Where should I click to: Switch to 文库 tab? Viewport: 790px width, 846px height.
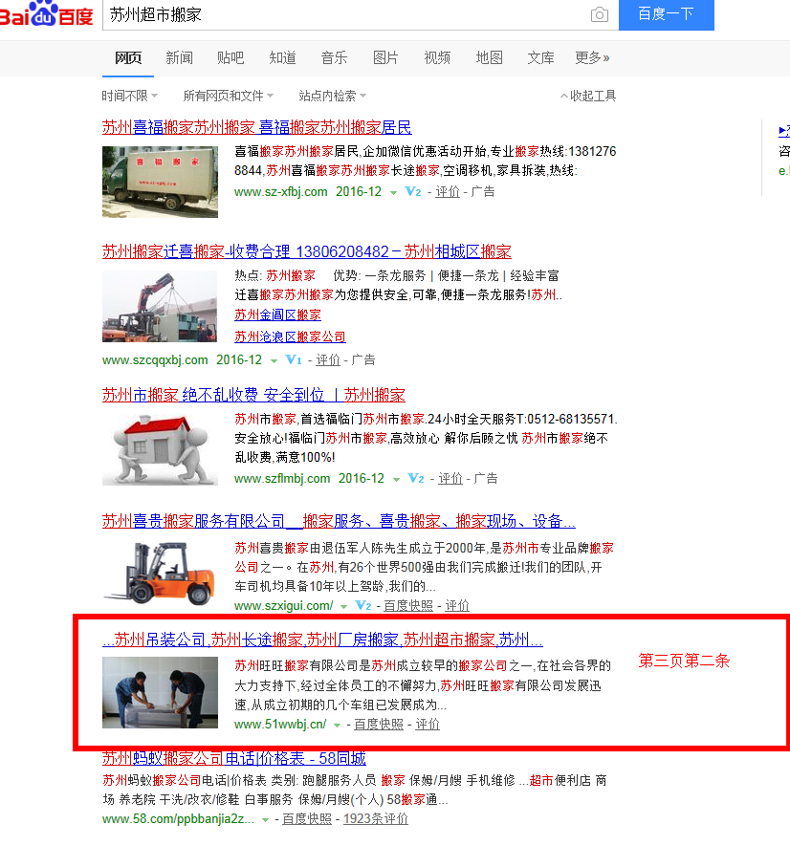pyautogui.click(x=540, y=57)
